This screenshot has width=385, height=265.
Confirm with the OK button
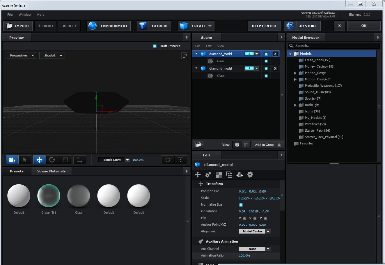click(364, 26)
